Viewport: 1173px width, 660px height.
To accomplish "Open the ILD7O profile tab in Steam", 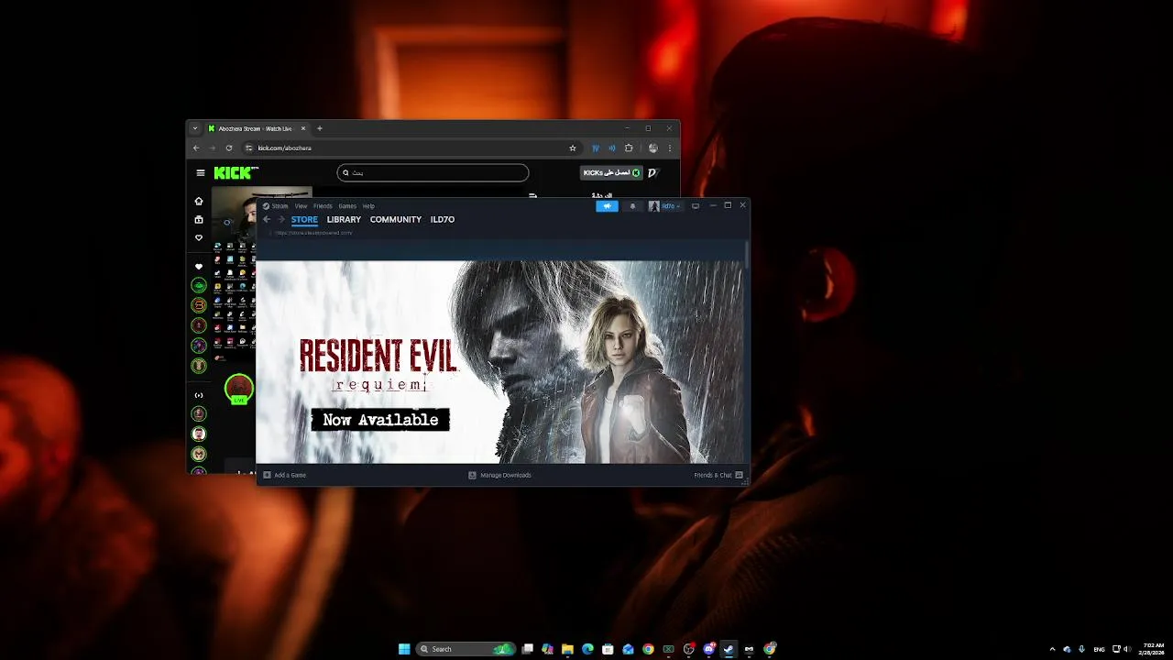I will (443, 220).
